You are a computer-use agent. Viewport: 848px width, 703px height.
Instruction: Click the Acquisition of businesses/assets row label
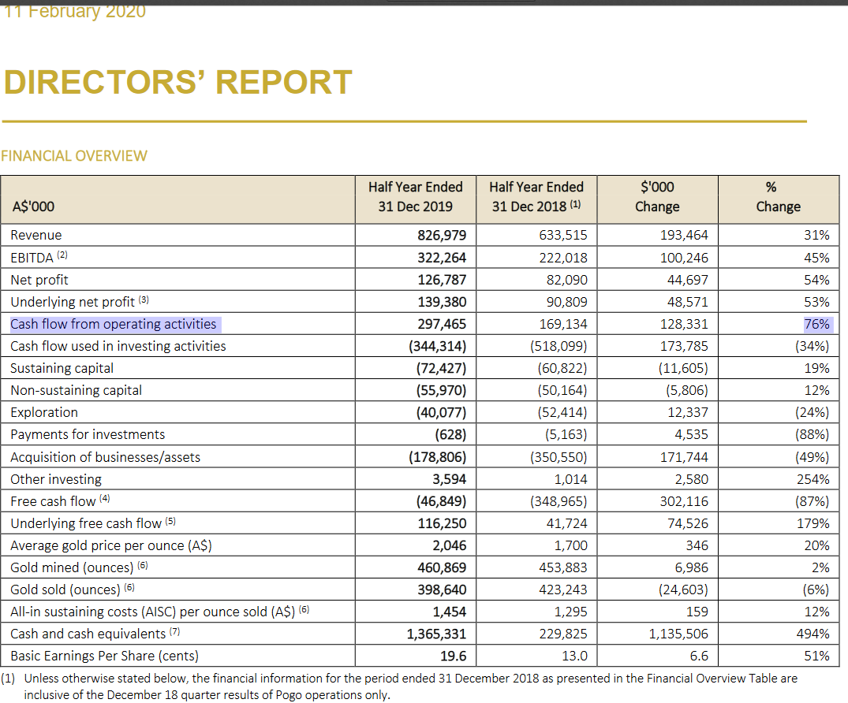105,457
